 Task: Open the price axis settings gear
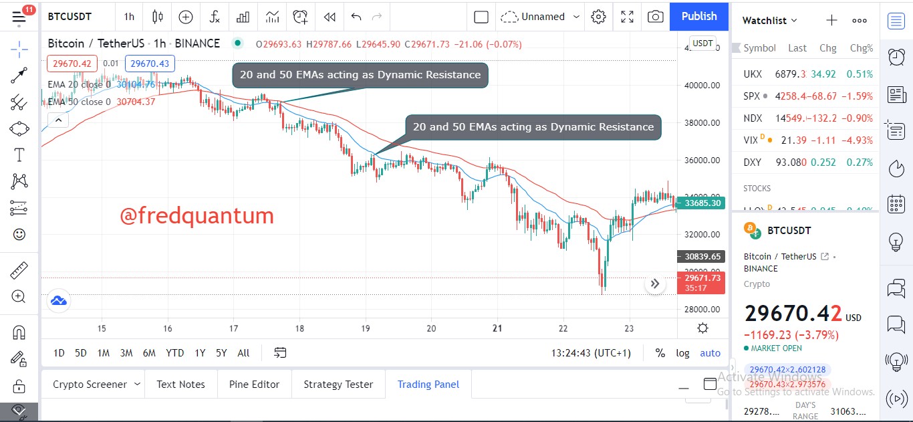[x=702, y=328]
